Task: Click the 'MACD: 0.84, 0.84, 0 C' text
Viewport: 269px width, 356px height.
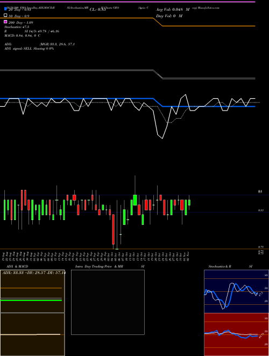Action: click(22, 36)
